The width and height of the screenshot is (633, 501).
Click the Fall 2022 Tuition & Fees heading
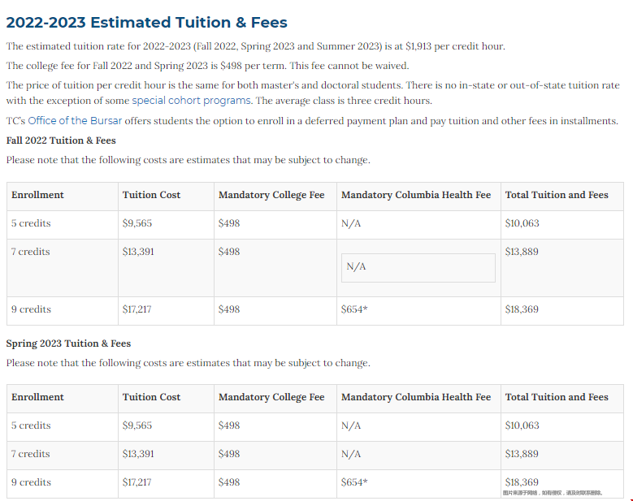(61, 140)
